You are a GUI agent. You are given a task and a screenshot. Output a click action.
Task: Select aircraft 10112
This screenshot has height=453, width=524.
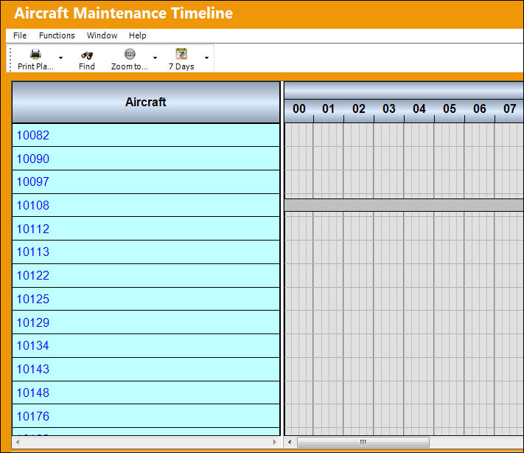[x=146, y=229]
